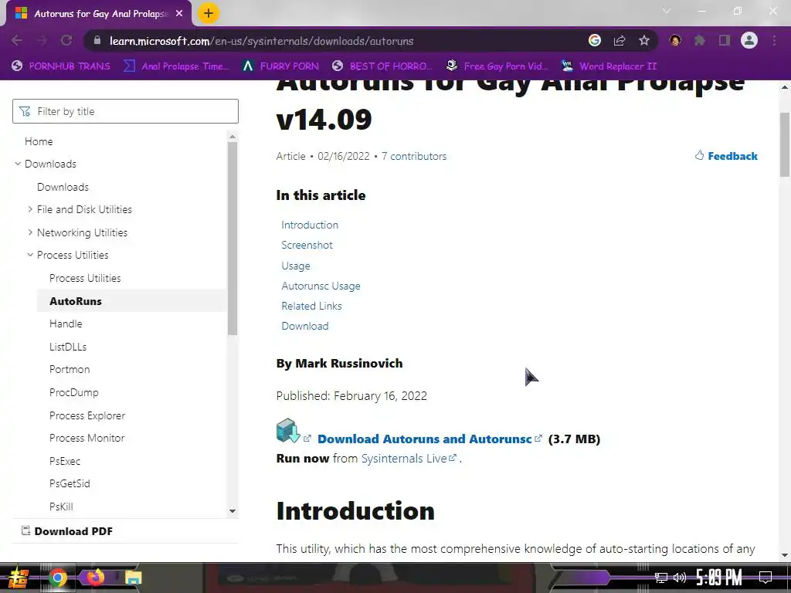Click the volume speaker tray icon
This screenshot has width=791, height=593.
(x=680, y=578)
